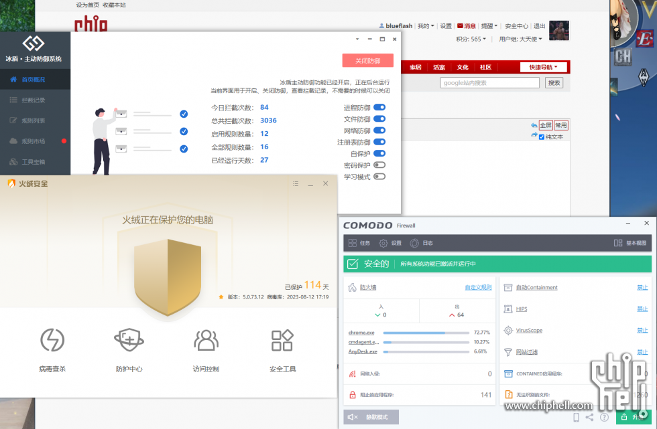The height and width of the screenshot is (429, 657).
Task: Toggle the 纯文本 checkbox in the editor
Action: pyautogui.click(x=542, y=137)
